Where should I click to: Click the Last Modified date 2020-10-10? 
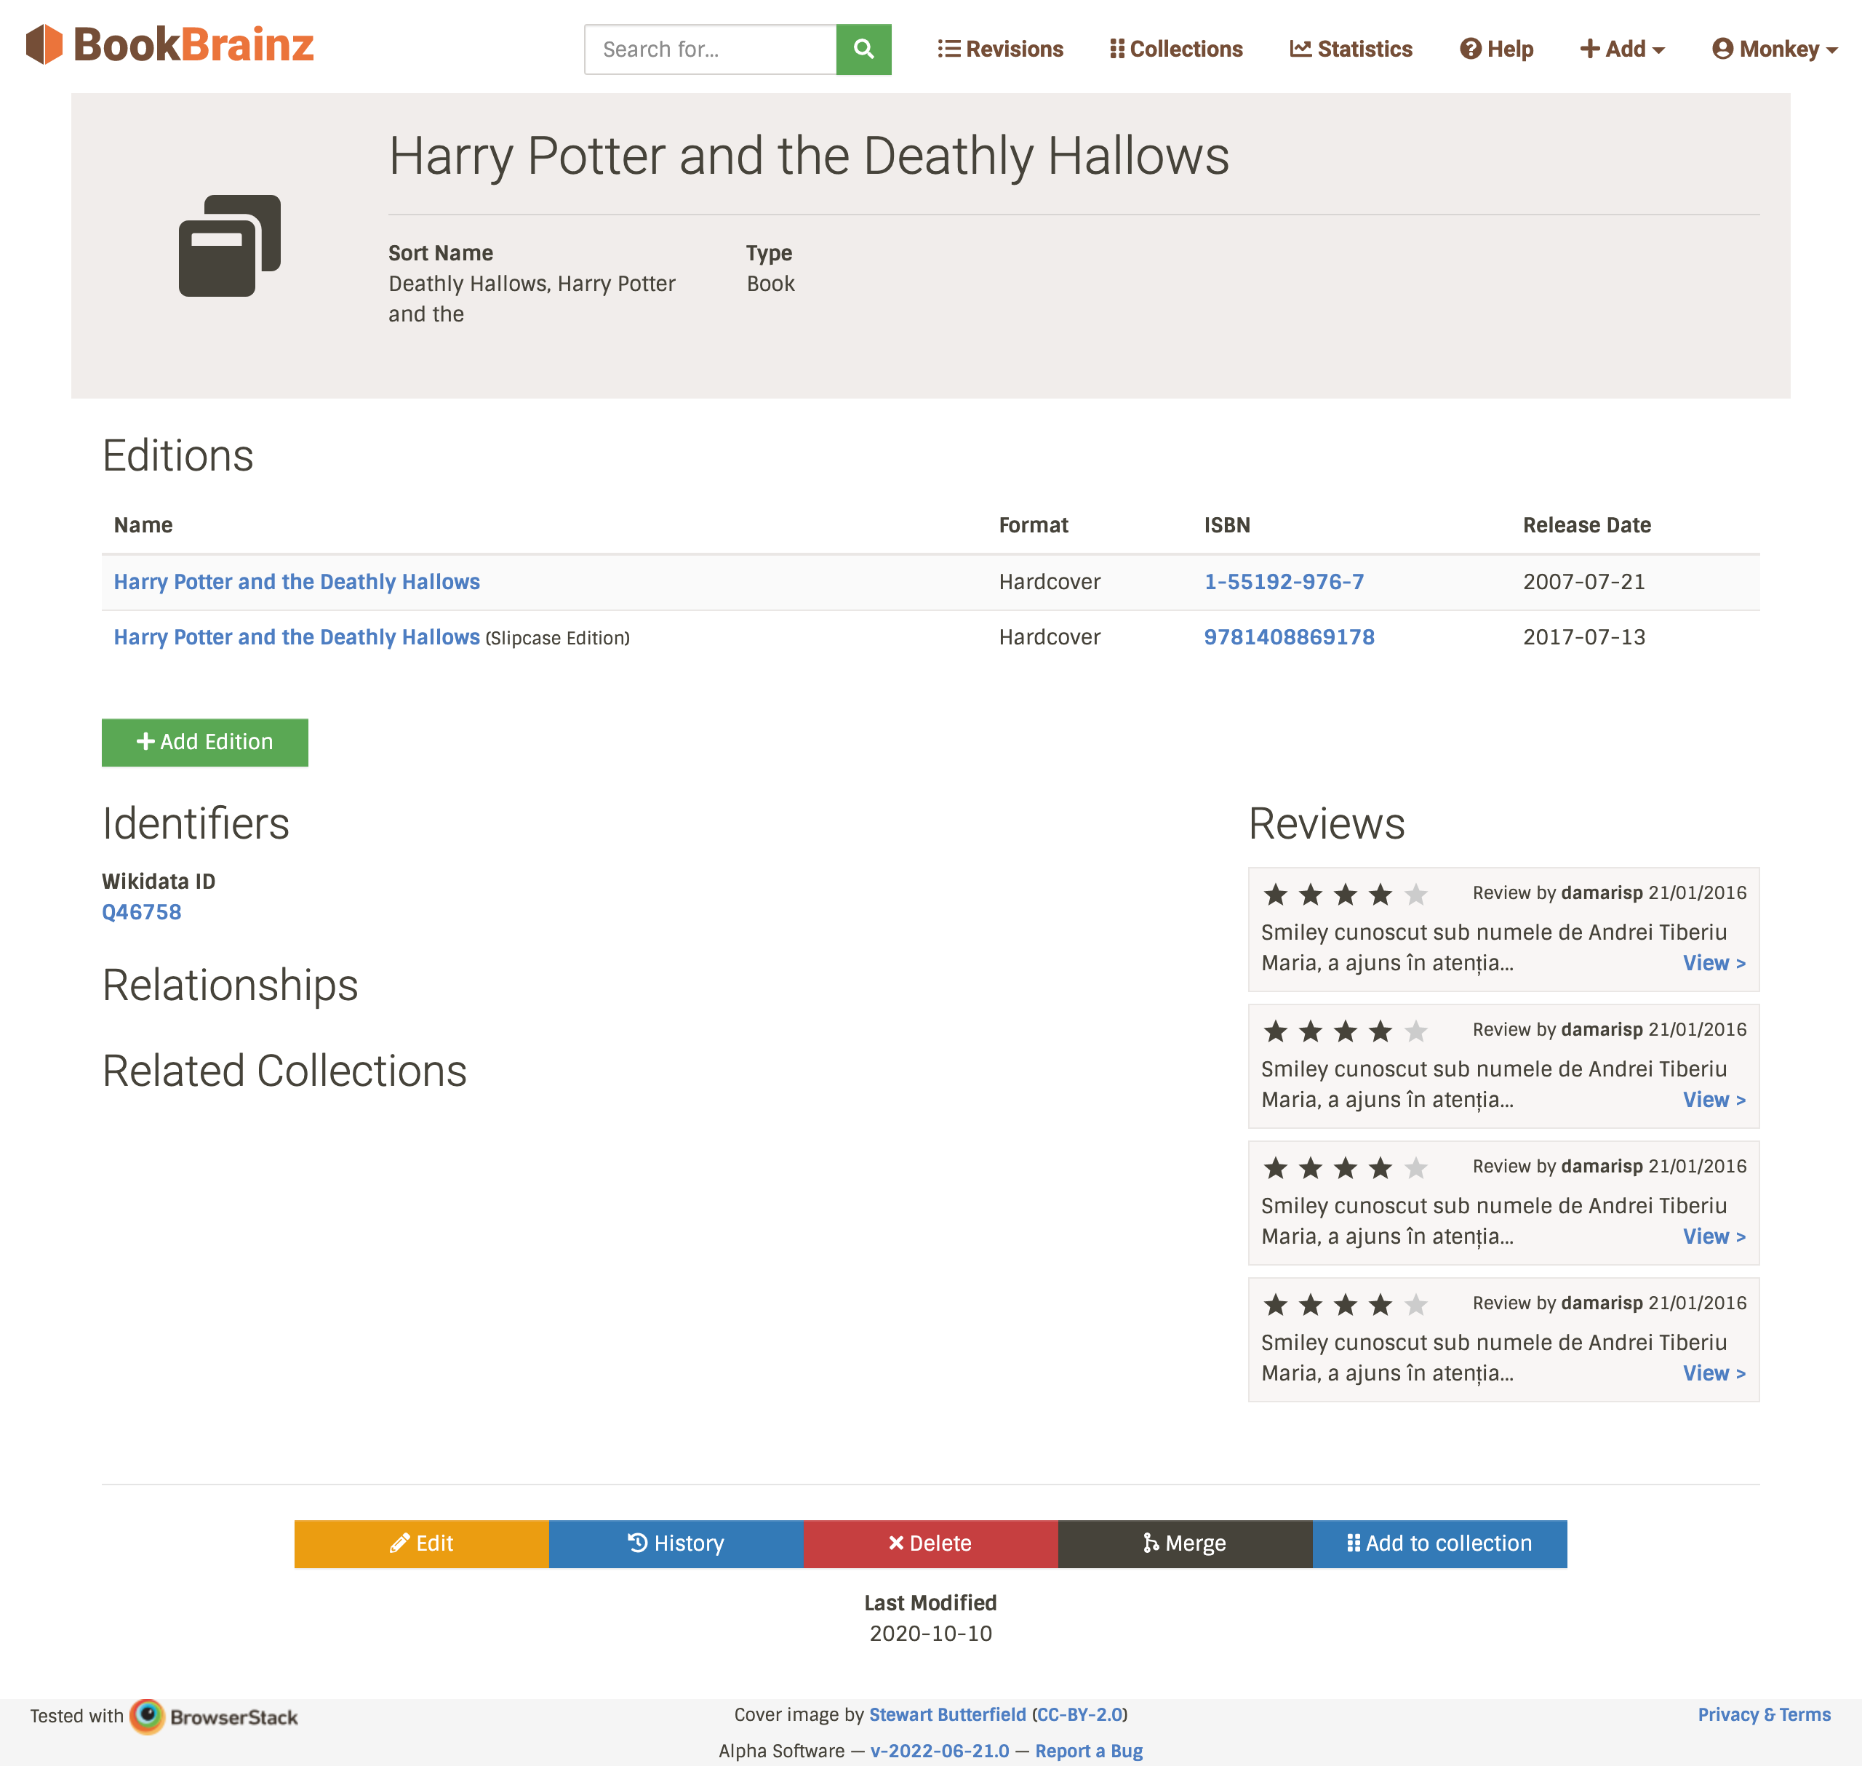[x=931, y=1634]
